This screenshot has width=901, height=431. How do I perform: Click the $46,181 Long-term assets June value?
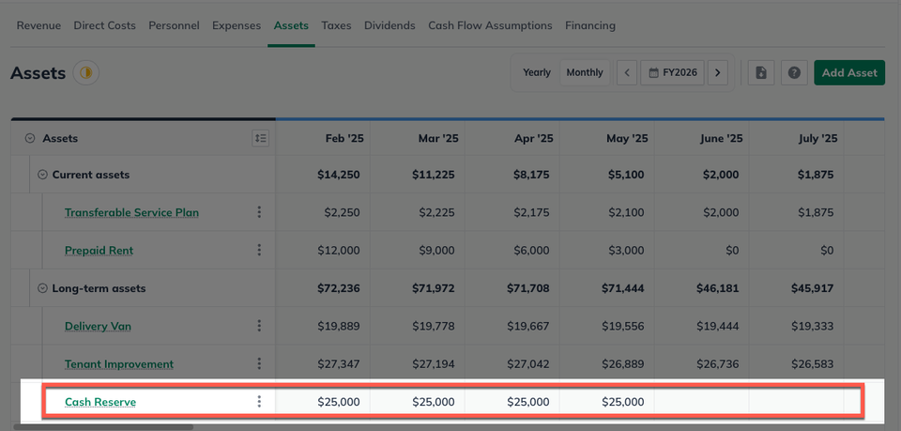(x=717, y=288)
